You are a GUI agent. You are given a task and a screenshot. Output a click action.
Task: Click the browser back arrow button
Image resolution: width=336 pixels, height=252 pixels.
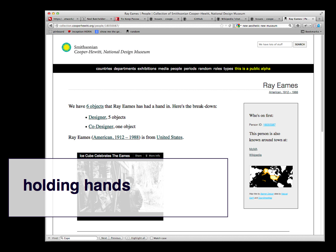point(51,26)
